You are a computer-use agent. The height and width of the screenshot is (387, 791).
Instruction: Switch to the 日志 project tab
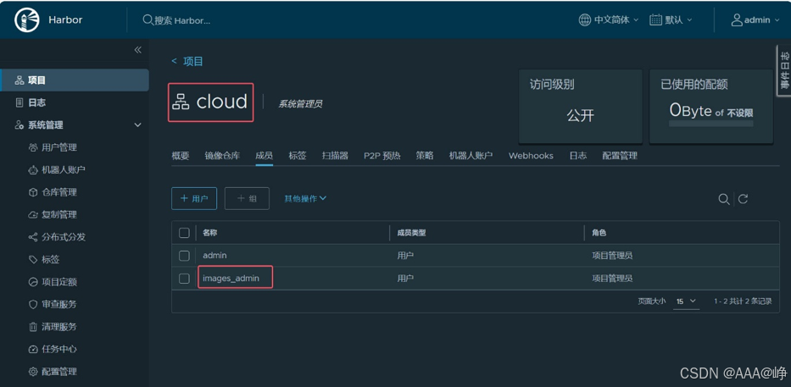[578, 156]
